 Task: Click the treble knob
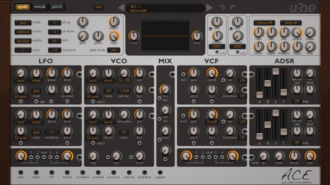pos(310,32)
